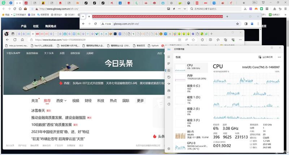Click the 产品 menu on Gloway site
This screenshot has width=289, height=155.
pos(23,26)
